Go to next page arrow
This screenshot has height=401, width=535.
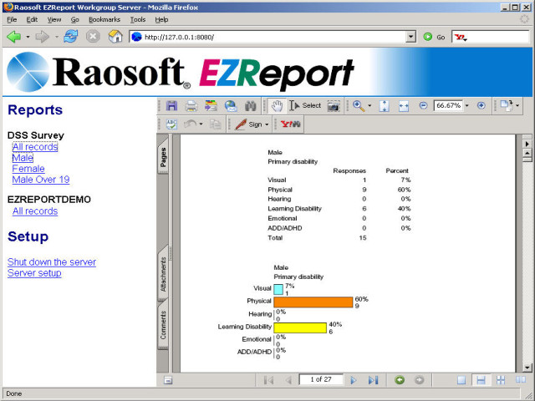[x=354, y=380]
